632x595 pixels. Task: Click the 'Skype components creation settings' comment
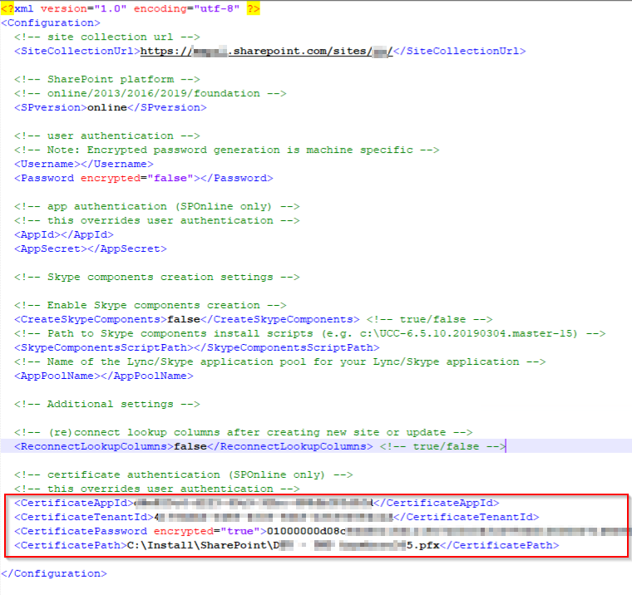156,277
